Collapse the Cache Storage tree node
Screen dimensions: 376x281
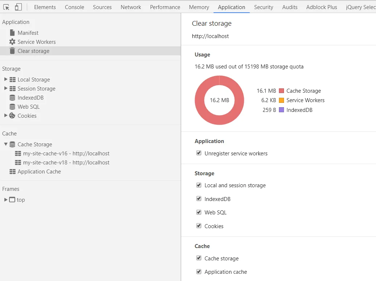tap(6, 144)
